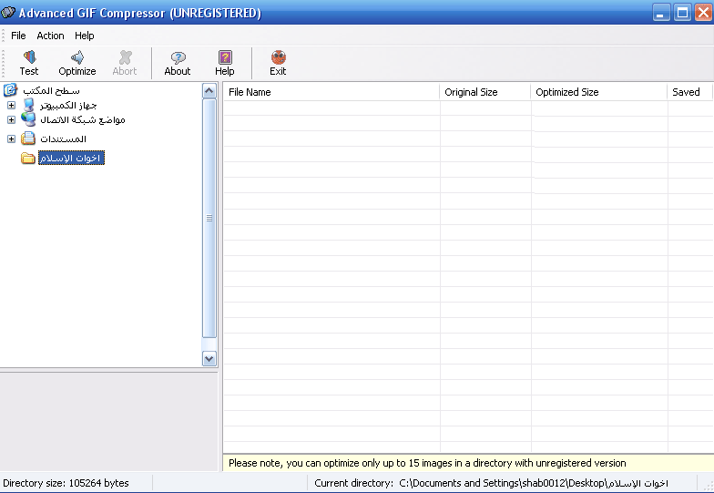Click the folder tree scrollbar thumb
Screen dimensions: 714x493
pos(209,219)
